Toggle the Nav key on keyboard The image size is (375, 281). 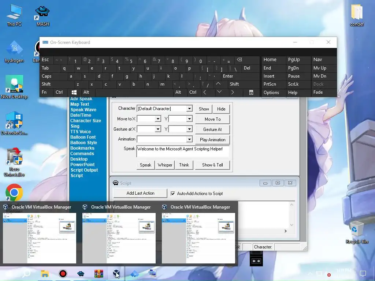(x=318, y=60)
